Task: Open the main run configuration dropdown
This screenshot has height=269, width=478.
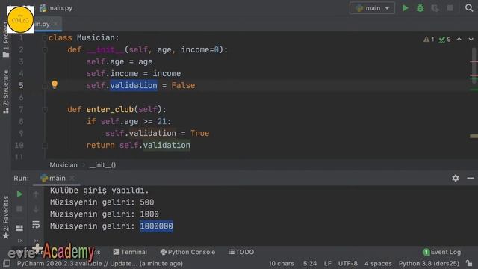Action: (372, 8)
